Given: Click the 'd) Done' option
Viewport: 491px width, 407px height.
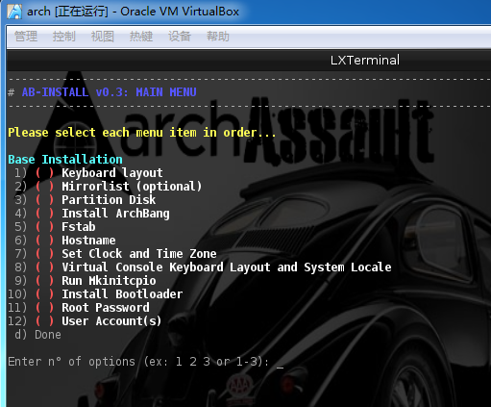Looking at the screenshot, I should pyautogui.click(x=37, y=335).
